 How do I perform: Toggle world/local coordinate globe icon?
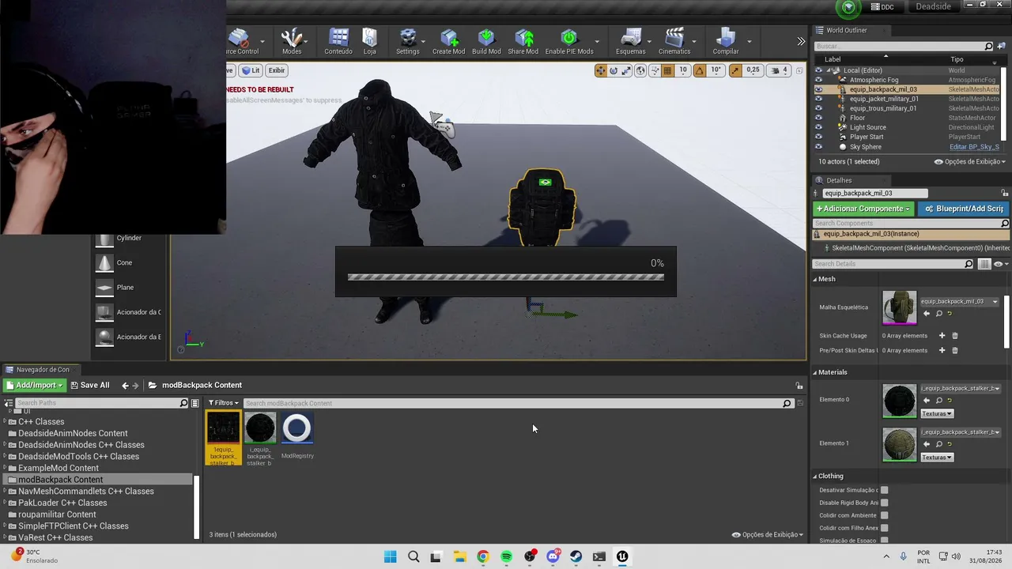[x=640, y=70]
